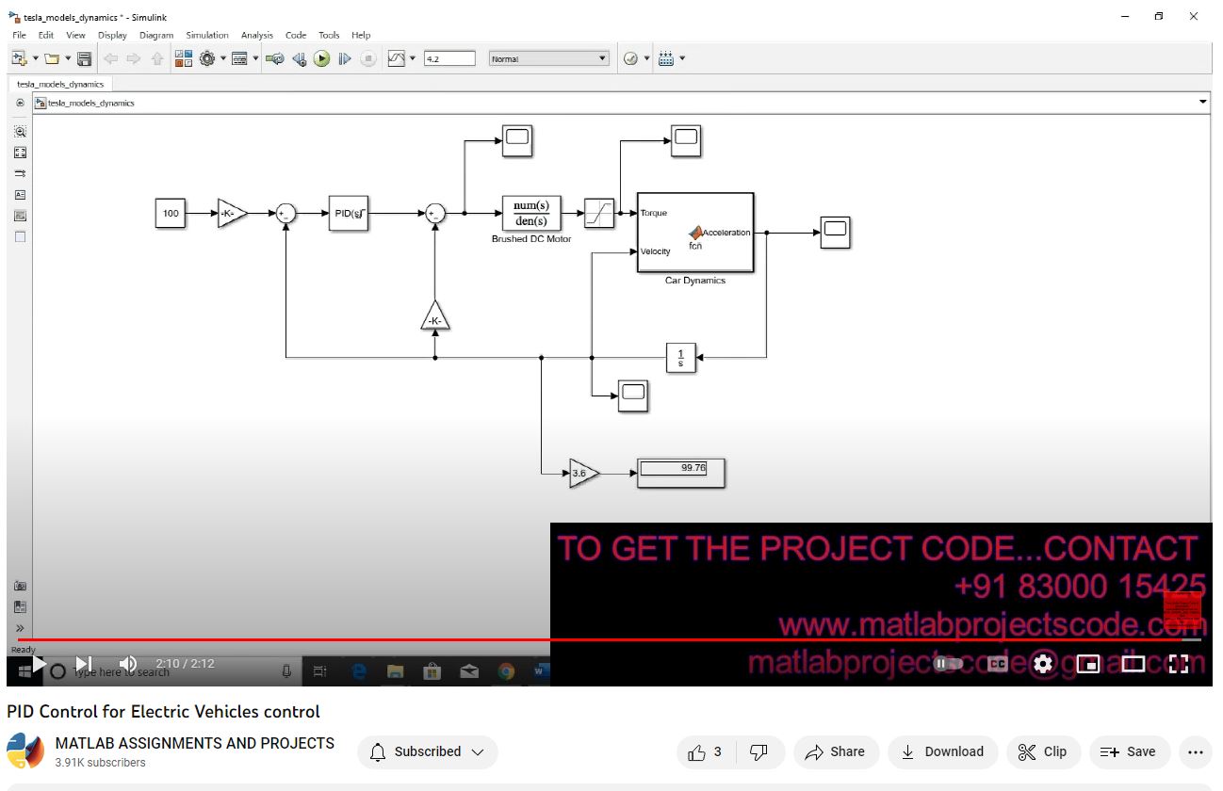Expand the data recording dropdown arrow
The width and height of the screenshot is (1223, 791).
tap(413, 58)
